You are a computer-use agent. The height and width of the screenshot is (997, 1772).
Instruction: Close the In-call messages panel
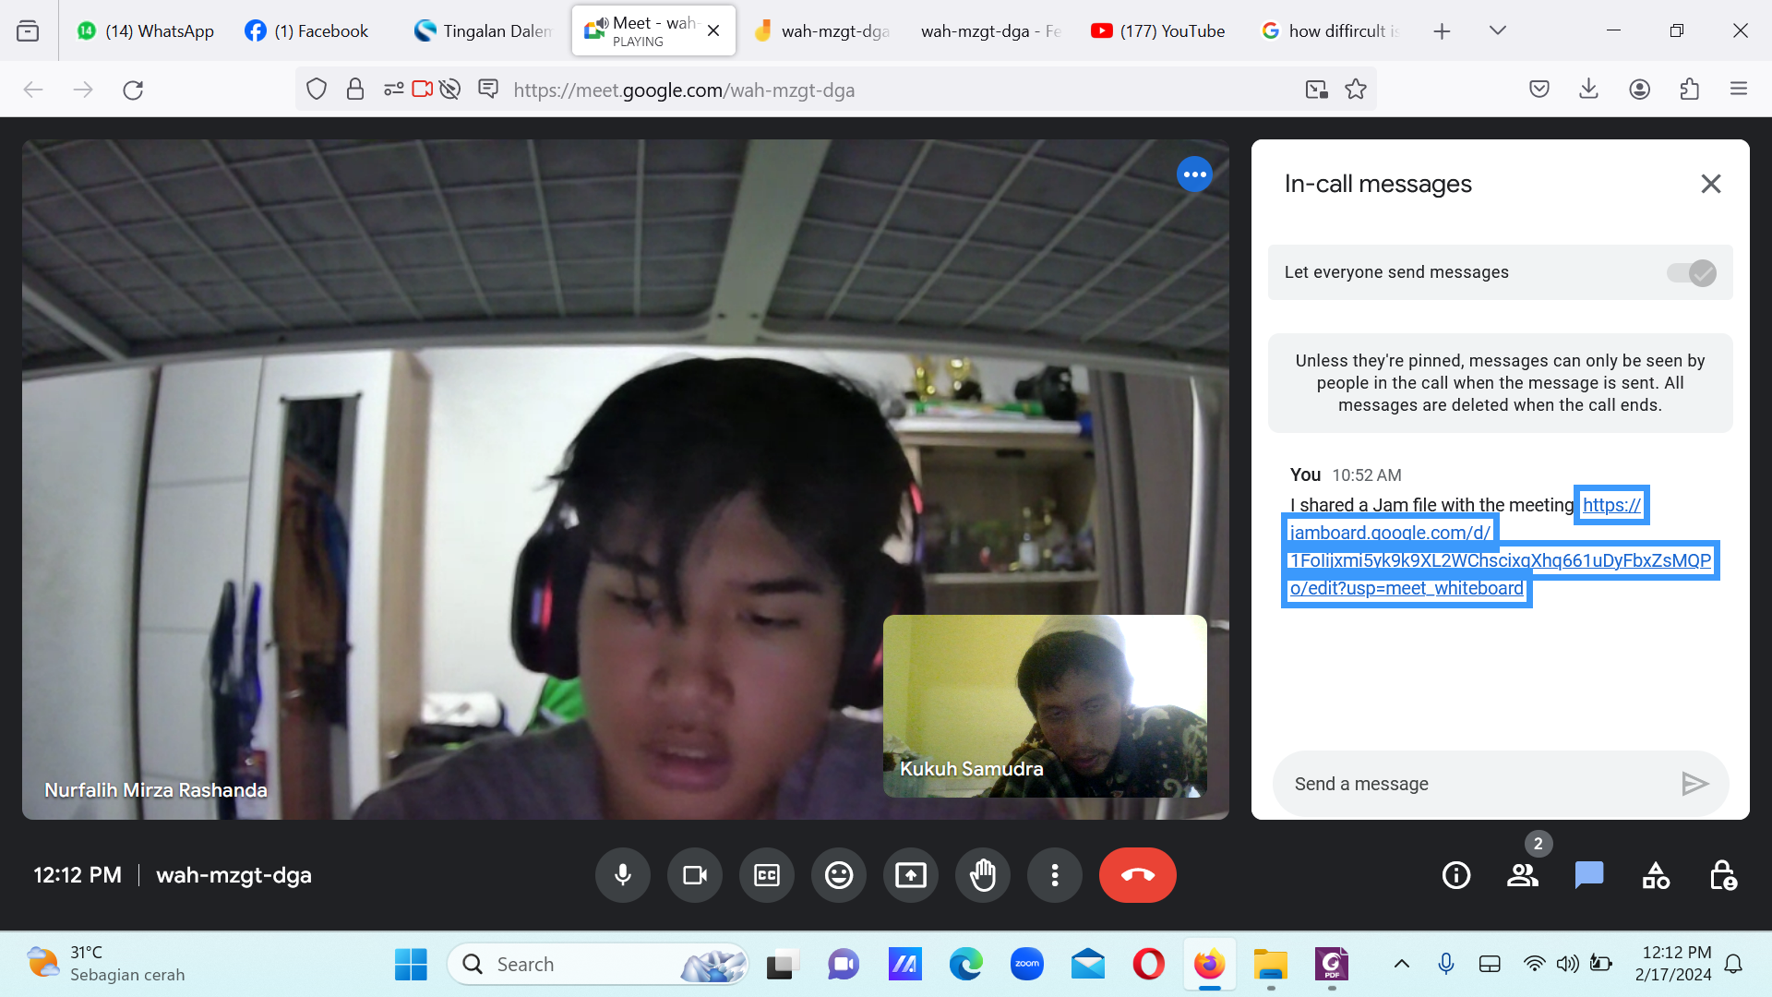tap(1711, 184)
